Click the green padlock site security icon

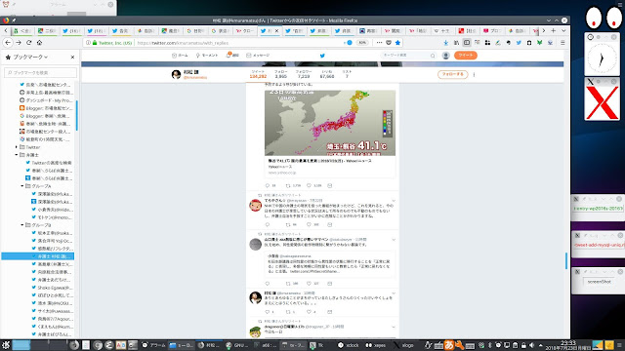(95, 43)
